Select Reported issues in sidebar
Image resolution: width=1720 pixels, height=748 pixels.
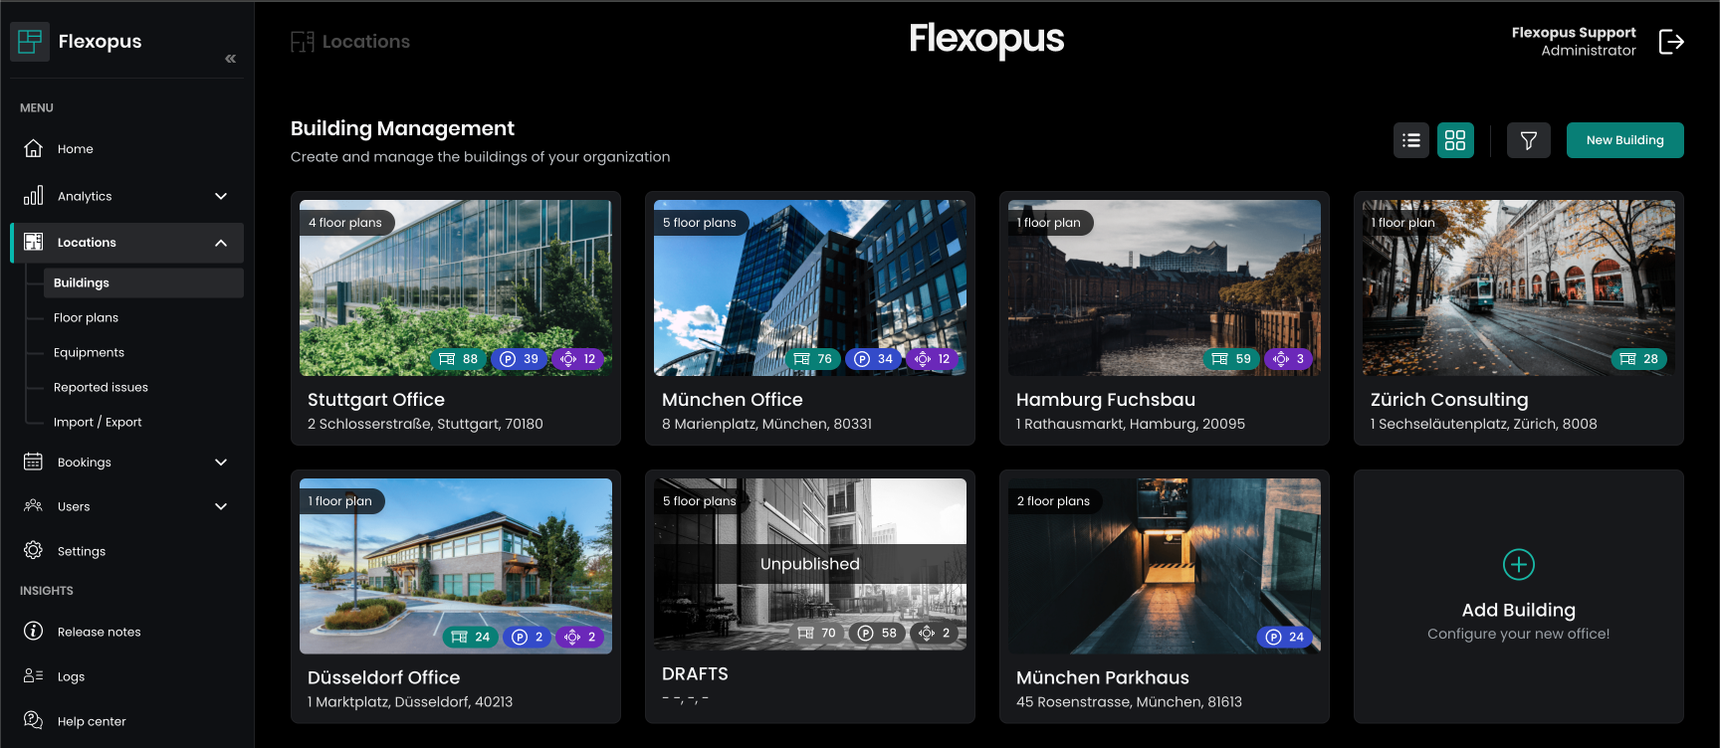101,387
